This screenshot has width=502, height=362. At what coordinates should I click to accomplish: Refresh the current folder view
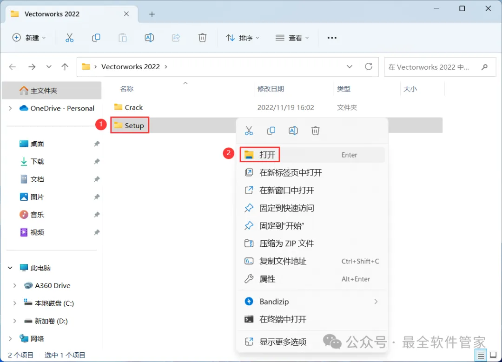369,66
